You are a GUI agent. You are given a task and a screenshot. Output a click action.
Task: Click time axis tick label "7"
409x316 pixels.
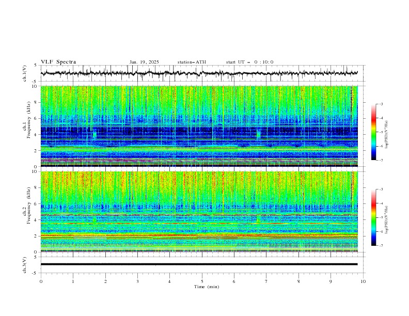coord(266,281)
